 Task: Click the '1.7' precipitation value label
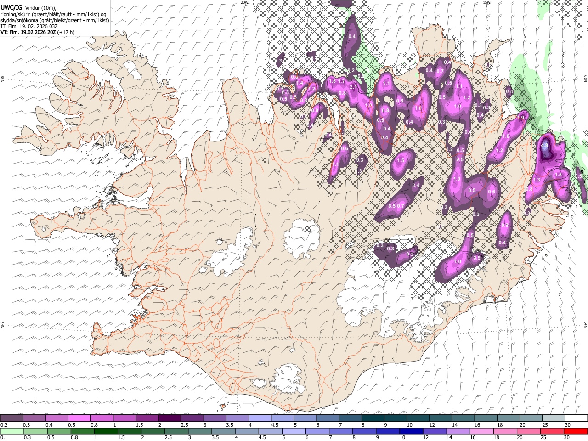tap(341, 81)
